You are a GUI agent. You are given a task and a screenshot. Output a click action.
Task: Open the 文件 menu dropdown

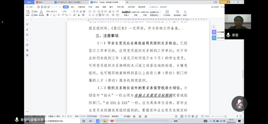pyautogui.click(x=31, y=7)
